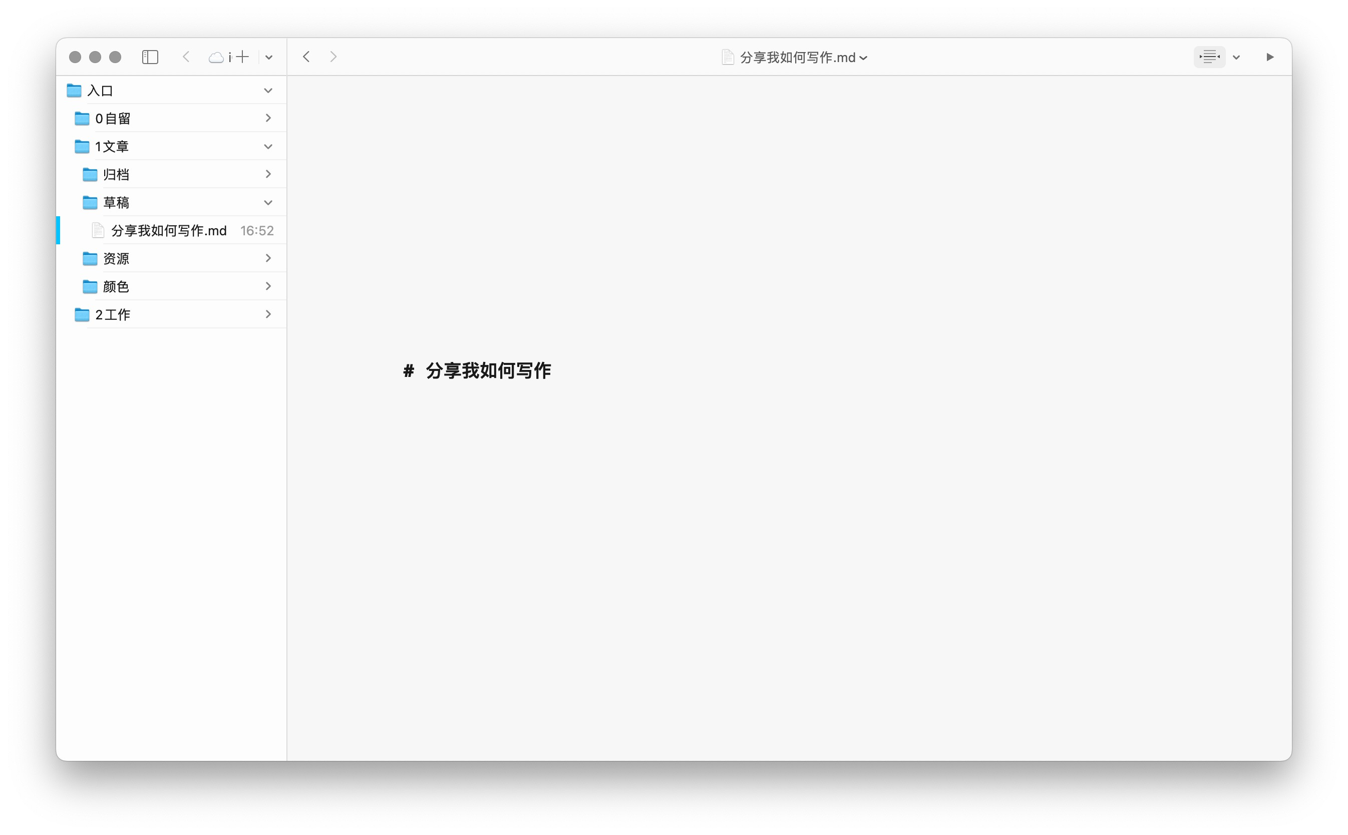Viewport: 1348px width, 835px height.
Task: Zoom the window using third traffic light
Action: coord(115,57)
